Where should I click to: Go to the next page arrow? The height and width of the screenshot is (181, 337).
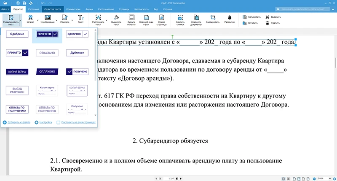point(181,178)
